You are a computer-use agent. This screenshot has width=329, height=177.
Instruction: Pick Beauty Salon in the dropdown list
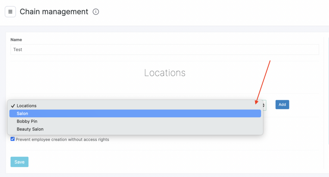point(30,129)
